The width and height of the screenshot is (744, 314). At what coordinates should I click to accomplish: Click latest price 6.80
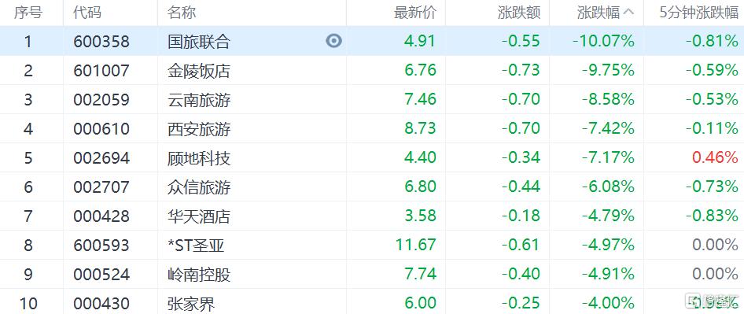[x=420, y=187]
